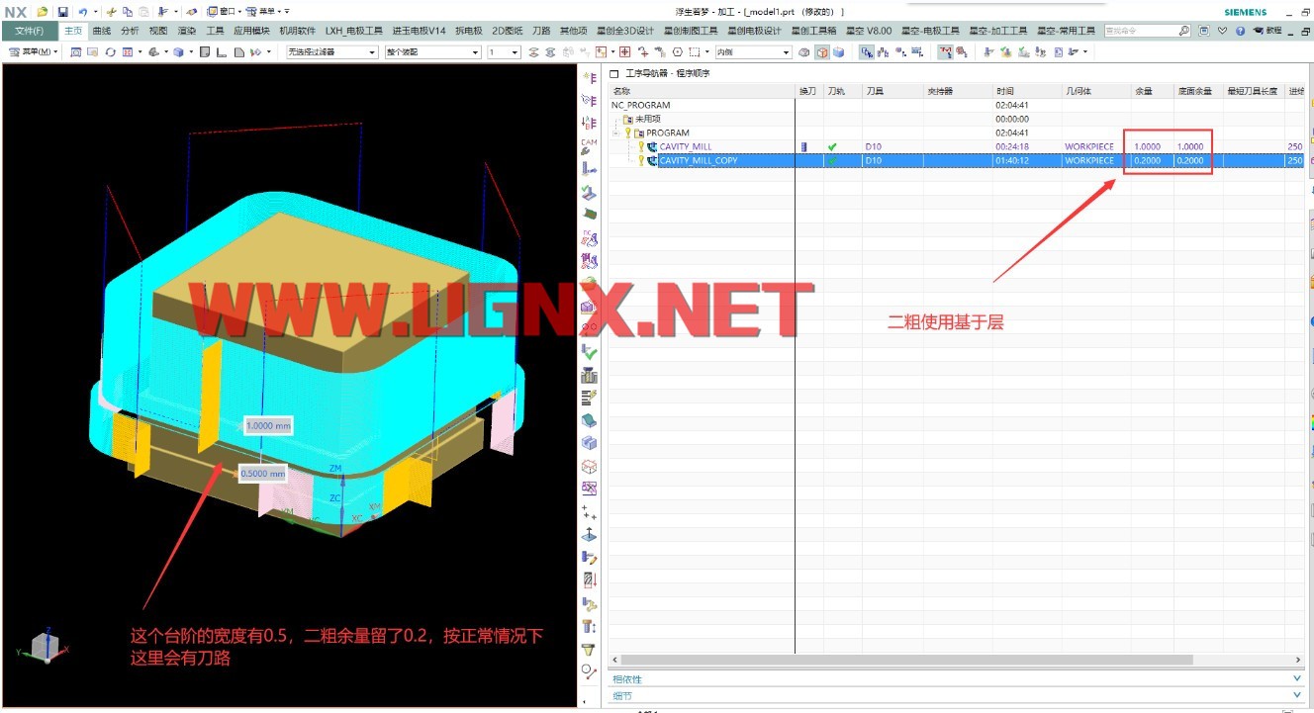
Task: Click the 名称 column header
Action: point(702,91)
